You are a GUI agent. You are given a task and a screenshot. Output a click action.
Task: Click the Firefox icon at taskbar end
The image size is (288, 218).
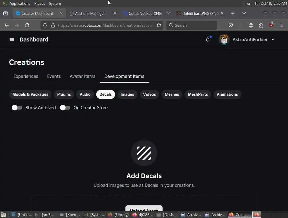[x=256, y=215]
